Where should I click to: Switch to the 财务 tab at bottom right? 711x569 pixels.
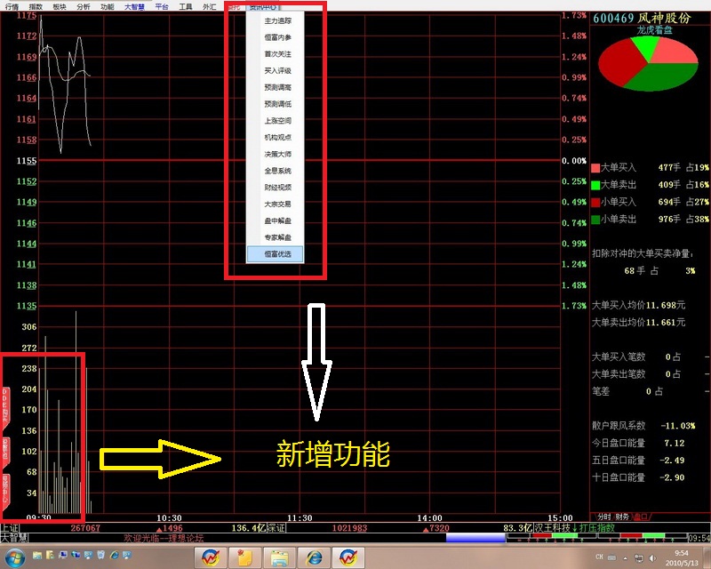click(x=621, y=517)
